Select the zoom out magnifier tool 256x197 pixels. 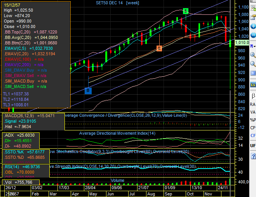point(253,64)
